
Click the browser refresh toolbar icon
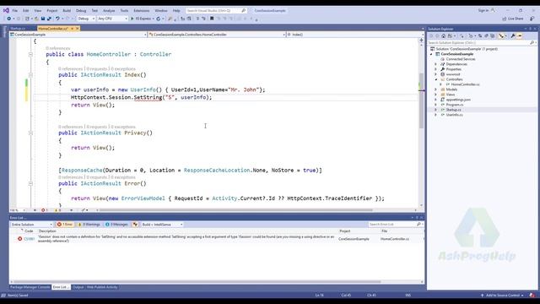[159, 19]
